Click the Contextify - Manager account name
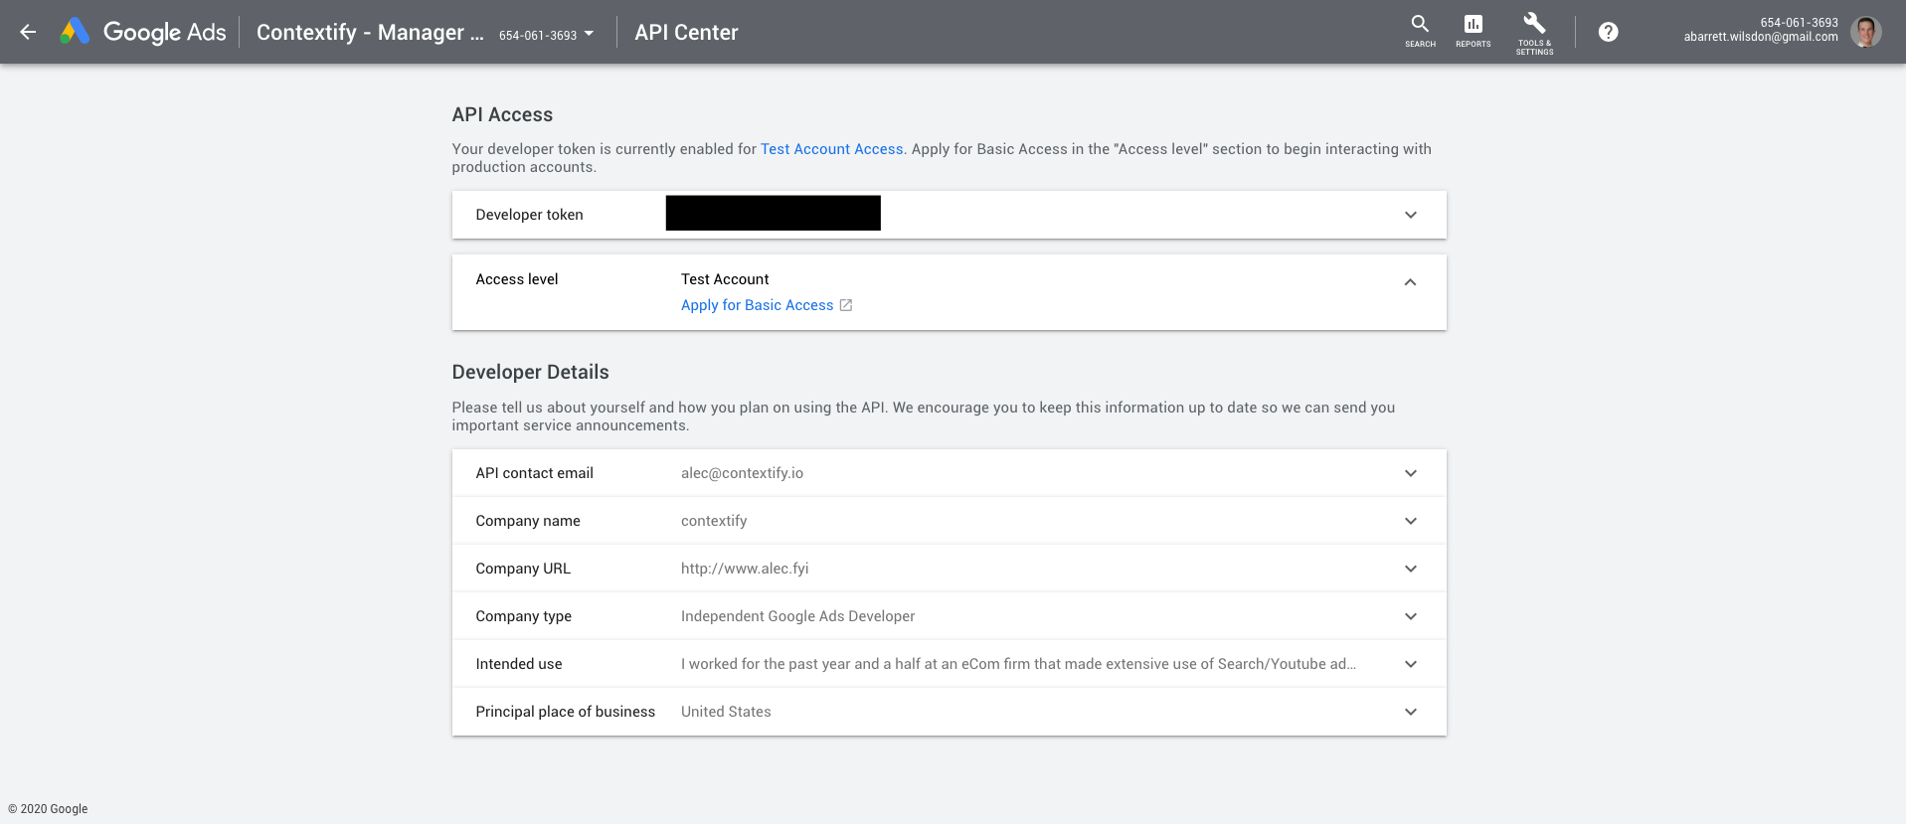Viewport: 1906px width, 824px height. click(x=370, y=32)
